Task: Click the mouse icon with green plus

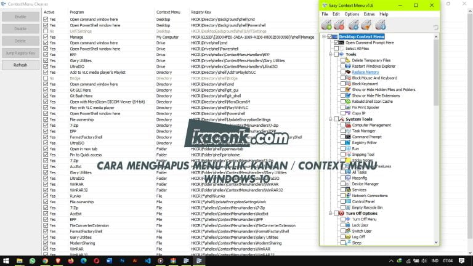Action: pyautogui.click(x=326, y=25)
